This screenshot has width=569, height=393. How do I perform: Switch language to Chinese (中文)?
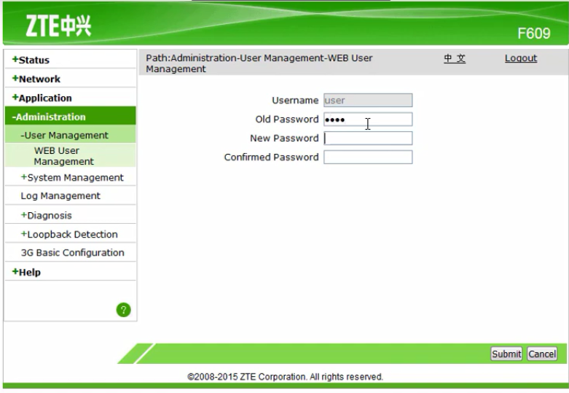pos(455,58)
